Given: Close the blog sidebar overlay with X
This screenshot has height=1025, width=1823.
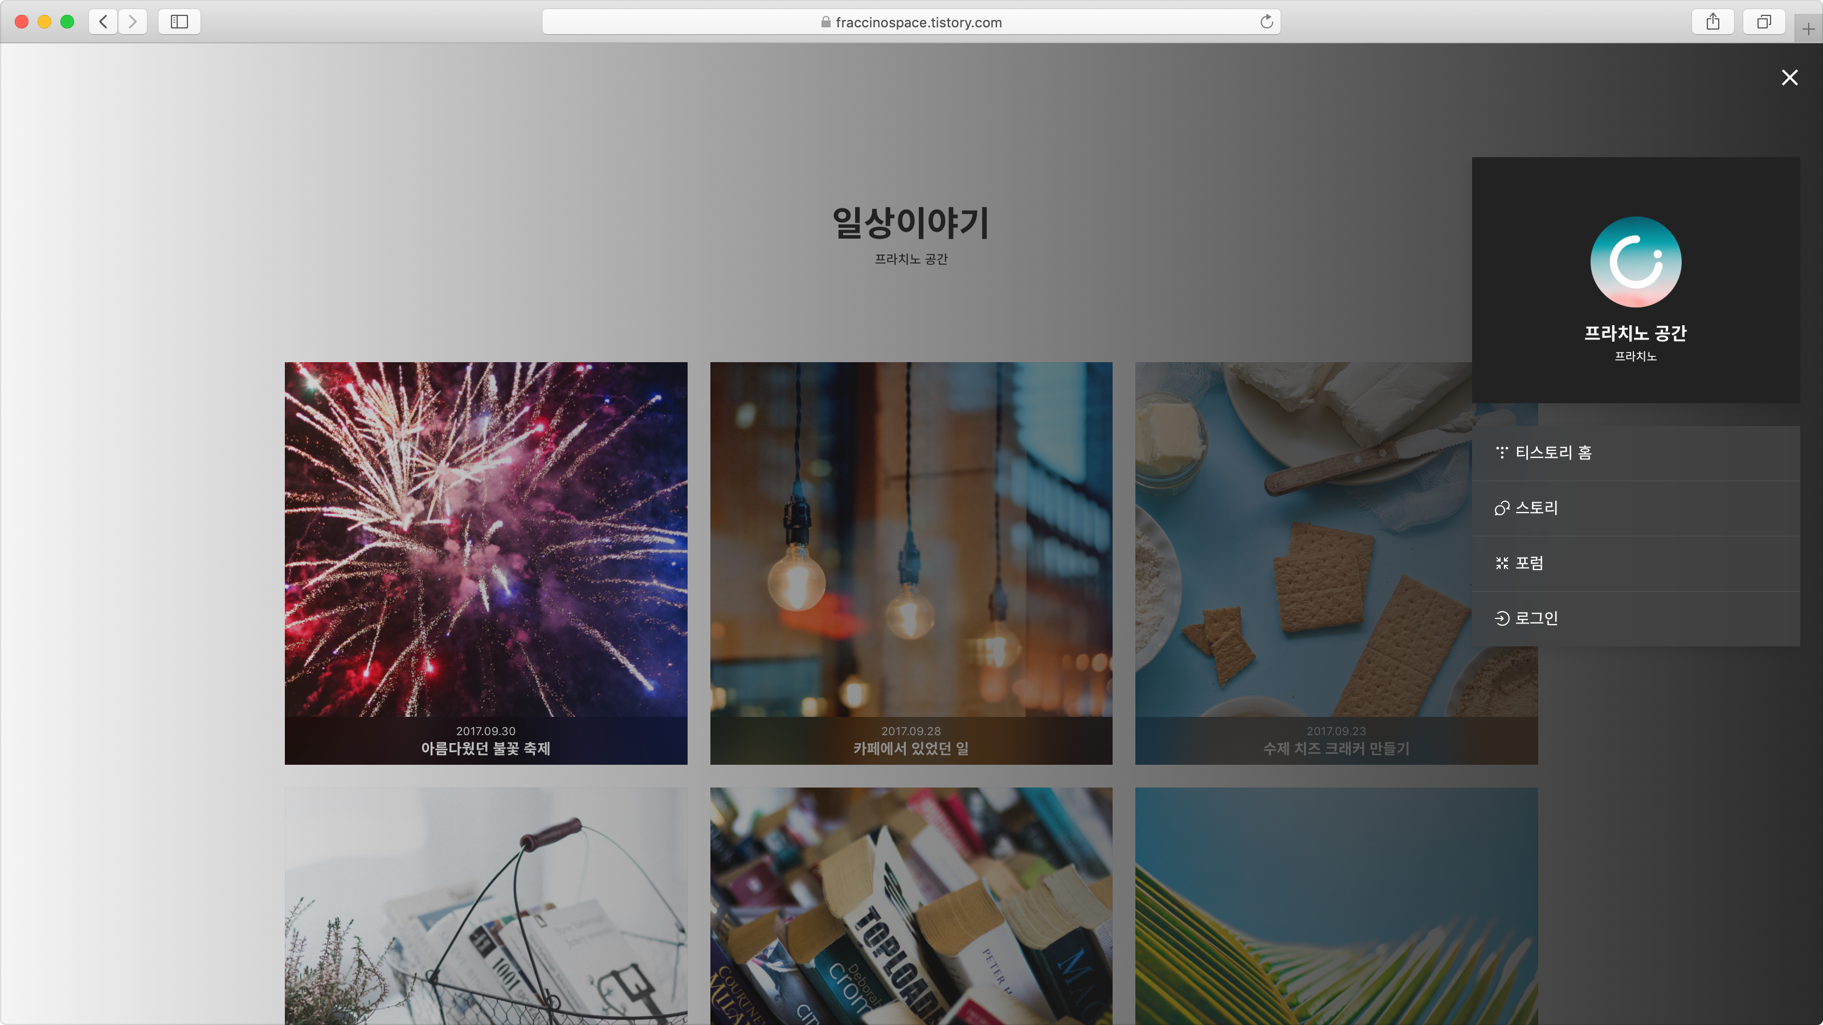Looking at the screenshot, I should 1790,78.
